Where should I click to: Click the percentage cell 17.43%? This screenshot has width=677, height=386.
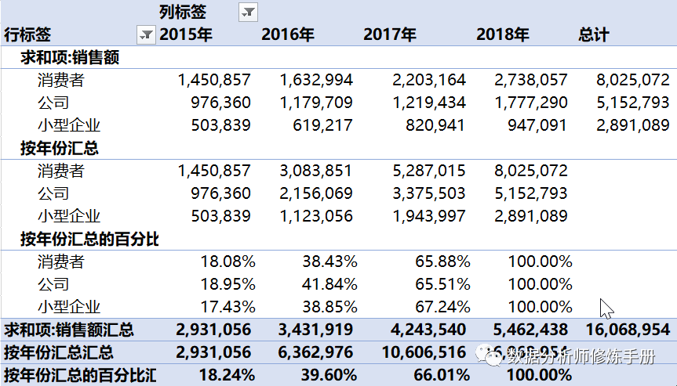point(227,307)
